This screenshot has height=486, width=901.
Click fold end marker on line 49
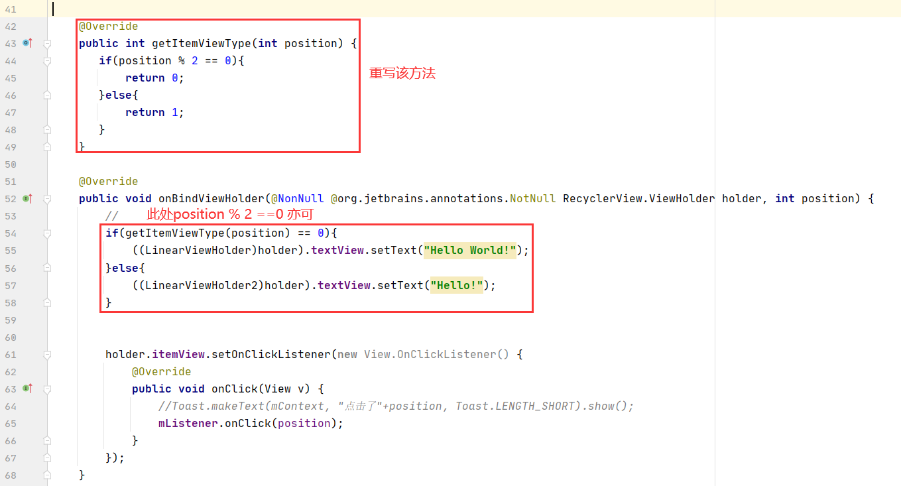pyautogui.click(x=47, y=147)
